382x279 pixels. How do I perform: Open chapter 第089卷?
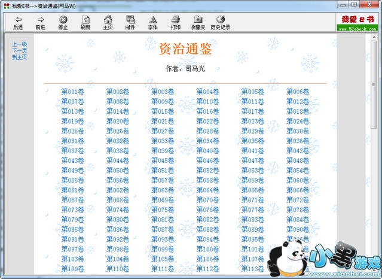pos(253,229)
